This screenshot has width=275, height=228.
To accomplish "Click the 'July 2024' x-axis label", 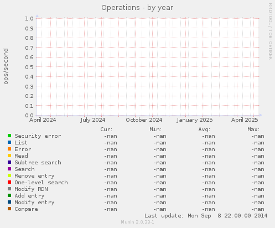I will click(93, 120).
